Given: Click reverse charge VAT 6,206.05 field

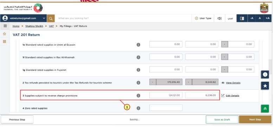Looking at the screenshot, I should [x=202, y=95].
